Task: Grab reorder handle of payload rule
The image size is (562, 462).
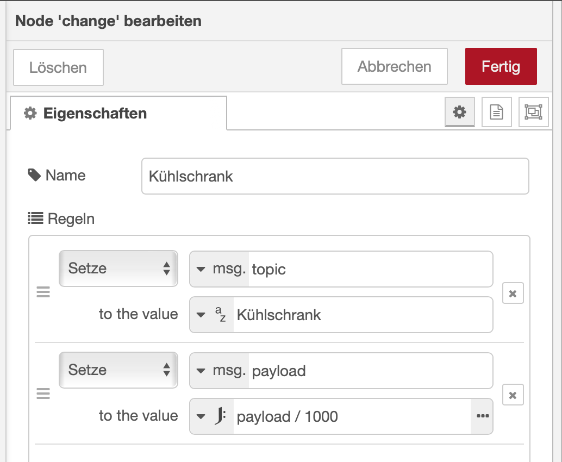Action: point(43,394)
